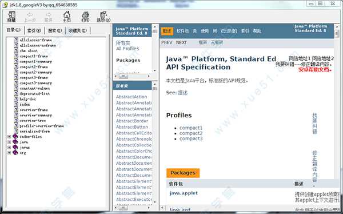Select the help-doc topic page icon
The width and height of the screenshot is (343, 214).
click(x=16, y=99)
